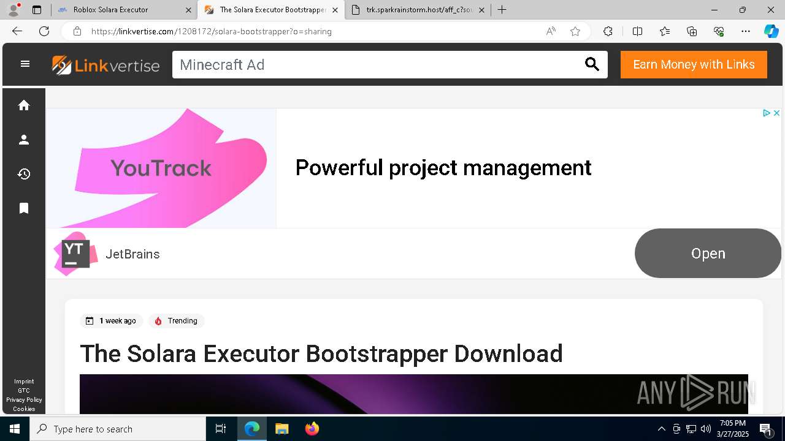This screenshot has height=441, width=785.
Task: Add this page to favorites star
Action: click(575, 31)
